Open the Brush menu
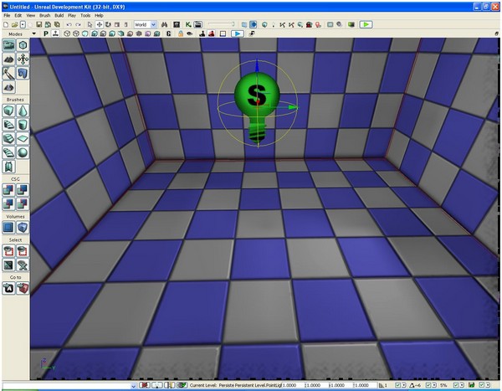This screenshot has width=502, height=391. click(45, 15)
